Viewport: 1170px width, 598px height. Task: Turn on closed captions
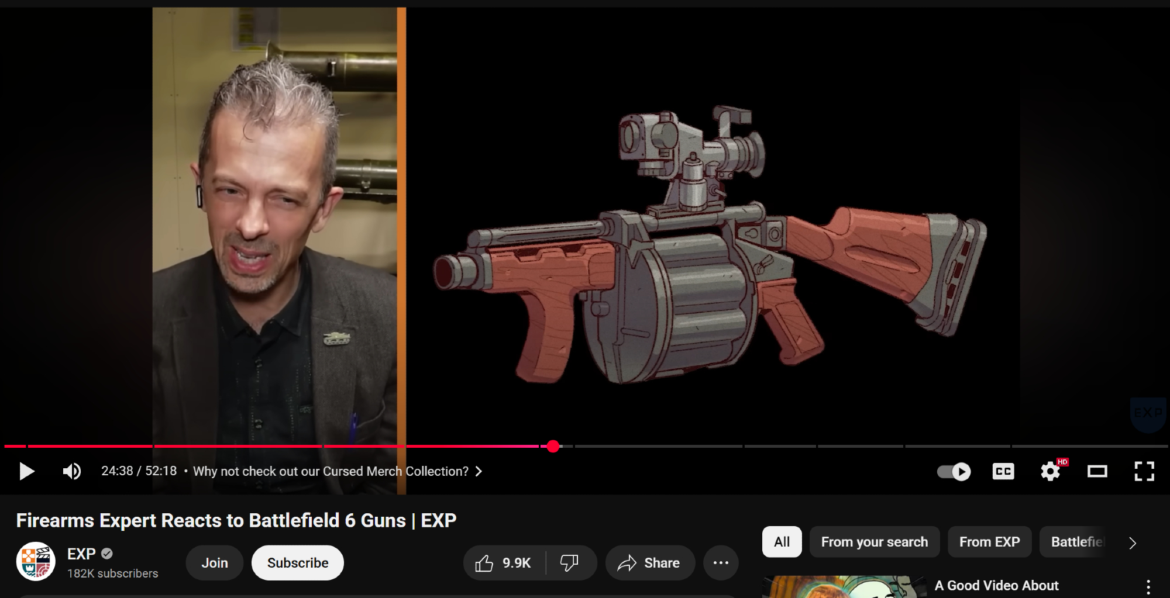1003,471
